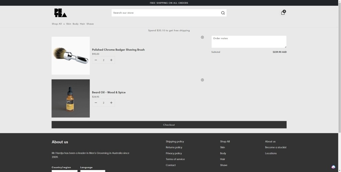Remove Polished Chrome Badger Shaving Brush item
The height and width of the screenshot is (172, 341).
tap(202, 37)
